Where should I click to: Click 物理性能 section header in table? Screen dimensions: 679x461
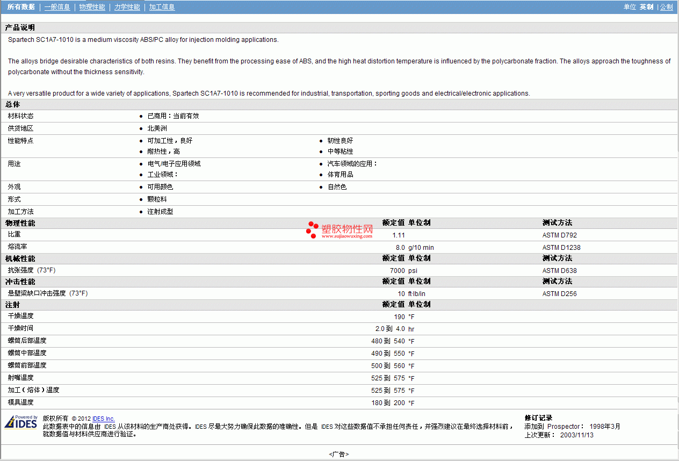point(20,223)
